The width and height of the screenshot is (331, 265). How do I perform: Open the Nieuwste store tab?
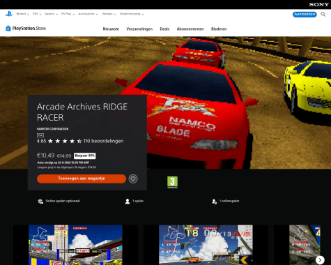click(111, 29)
